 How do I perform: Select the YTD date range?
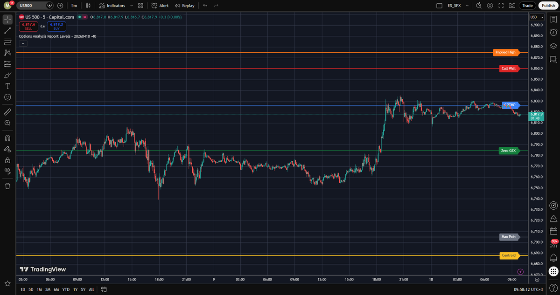(66, 289)
